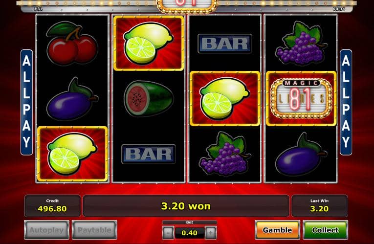374x244 pixels.
Task: Click the plum symbol on fourth reel
Action: pos(301,154)
